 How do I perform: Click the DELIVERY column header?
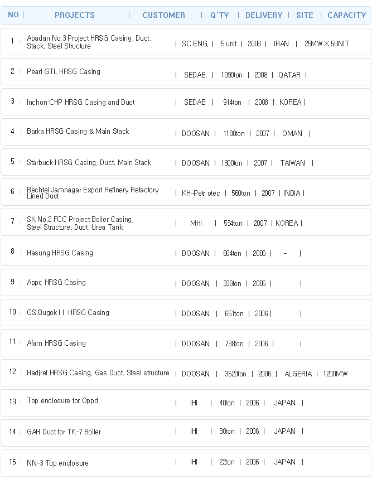click(x=264, y=15)
